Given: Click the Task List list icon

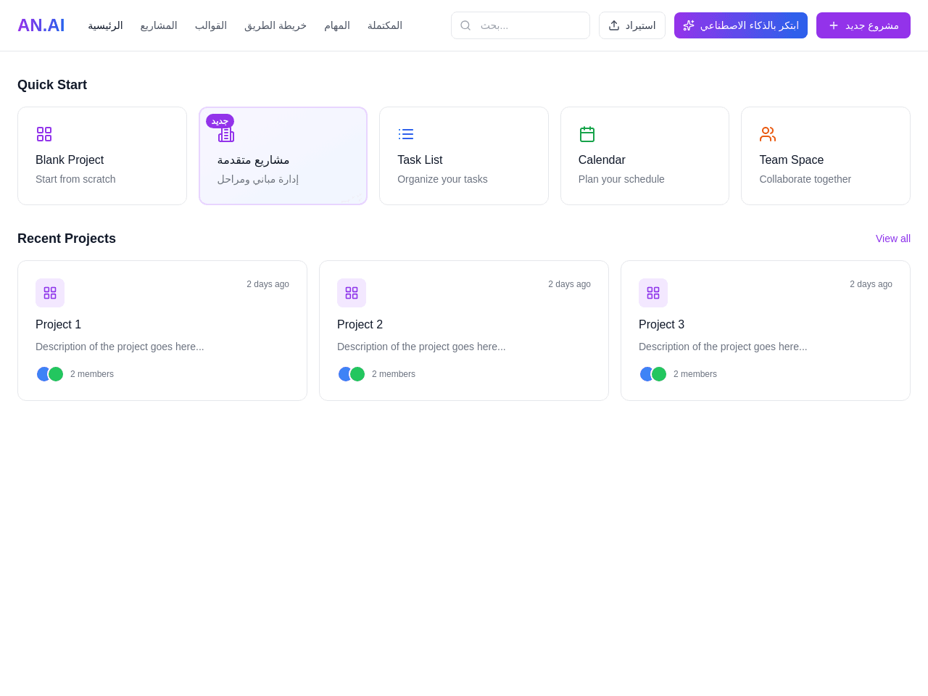Looking at the screenshot, I should [x=406, y=134].
